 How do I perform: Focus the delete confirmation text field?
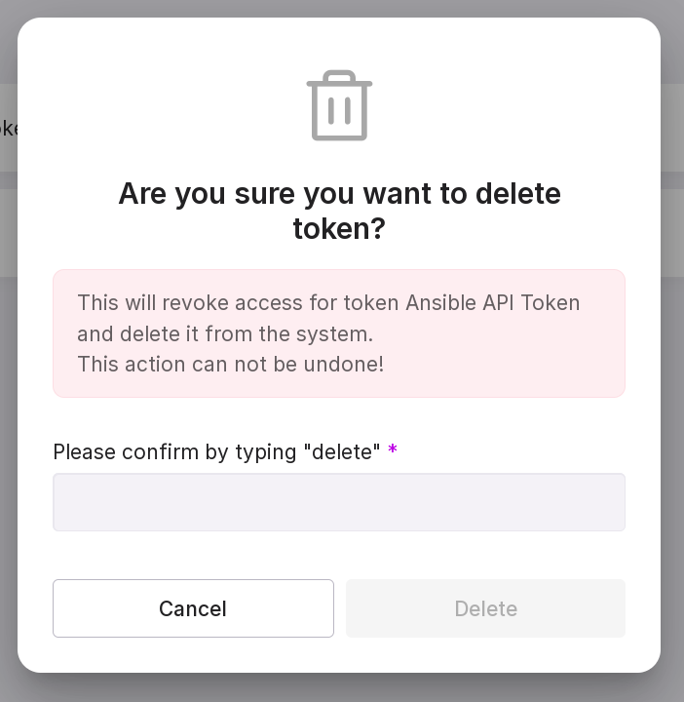tap(339, 502)
